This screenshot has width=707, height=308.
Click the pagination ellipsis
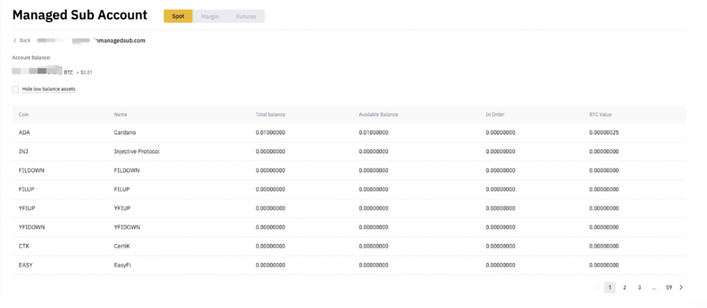[654, 287]
